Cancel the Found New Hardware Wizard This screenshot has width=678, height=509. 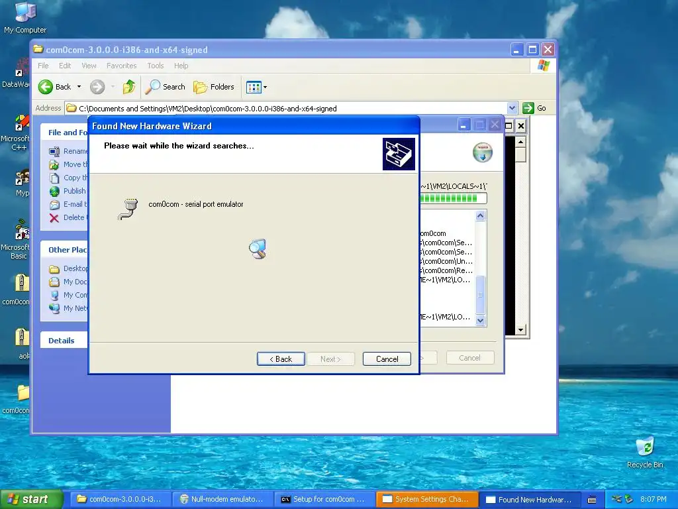tap(387, 359)
